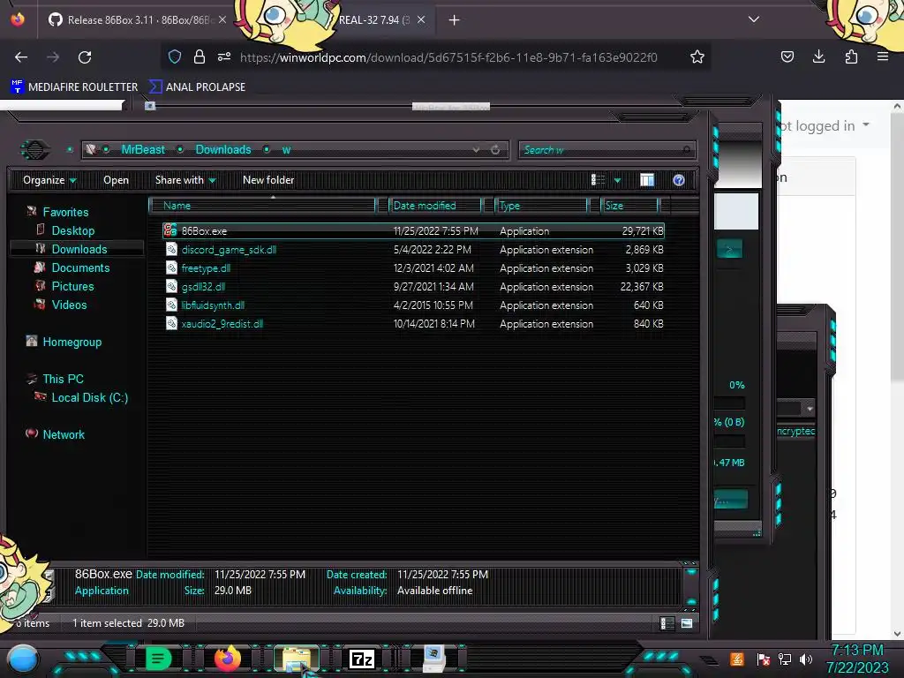
Task: Refresh the Explorer folder view
Action: (x=495, y=150)
